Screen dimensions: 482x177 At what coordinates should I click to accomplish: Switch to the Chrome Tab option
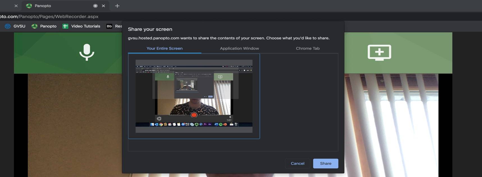[308, 48]
